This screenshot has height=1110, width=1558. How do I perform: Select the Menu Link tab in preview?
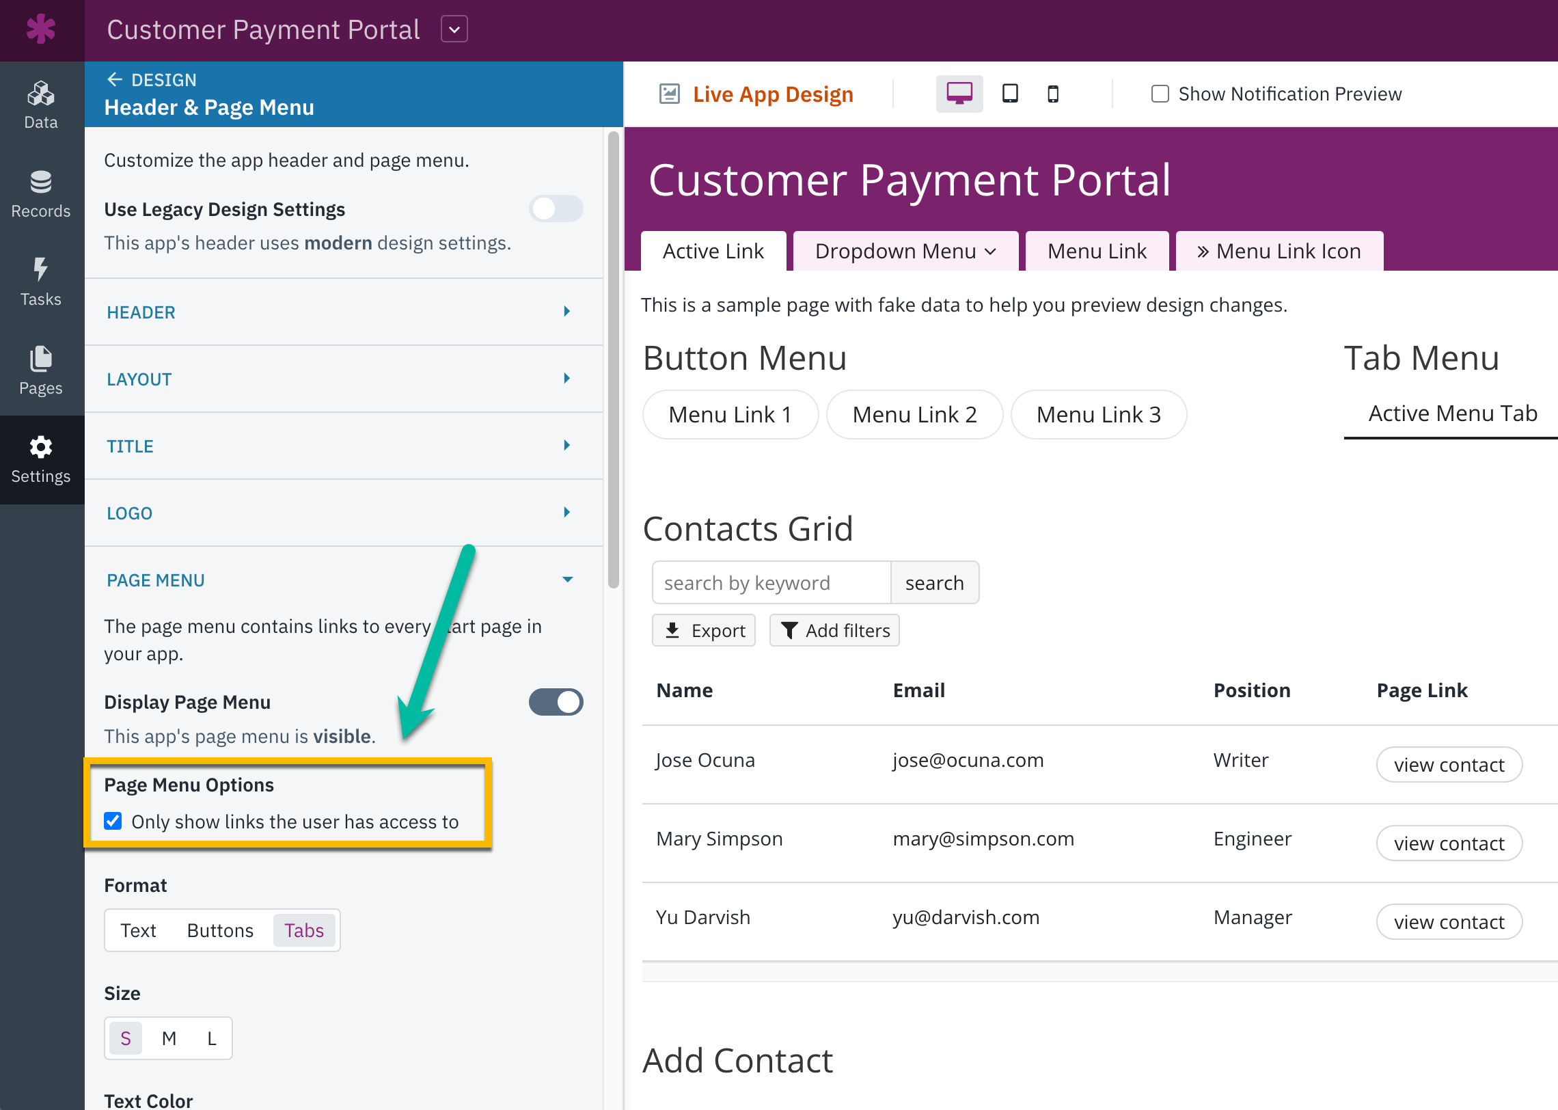tap(1097, 251)
